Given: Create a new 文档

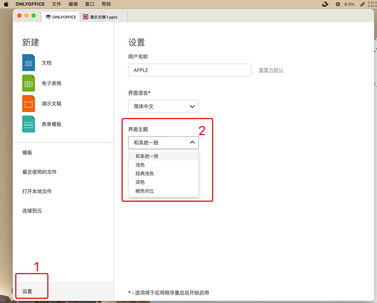Looking at the screenshot, I should pos(47,63).
